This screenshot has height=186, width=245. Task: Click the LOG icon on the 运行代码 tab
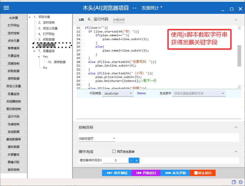pos(81,20)
